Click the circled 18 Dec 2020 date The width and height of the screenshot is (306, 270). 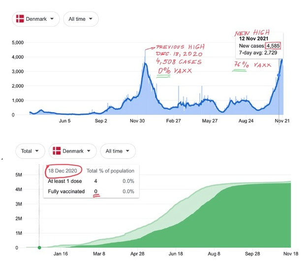click(62, 170)
